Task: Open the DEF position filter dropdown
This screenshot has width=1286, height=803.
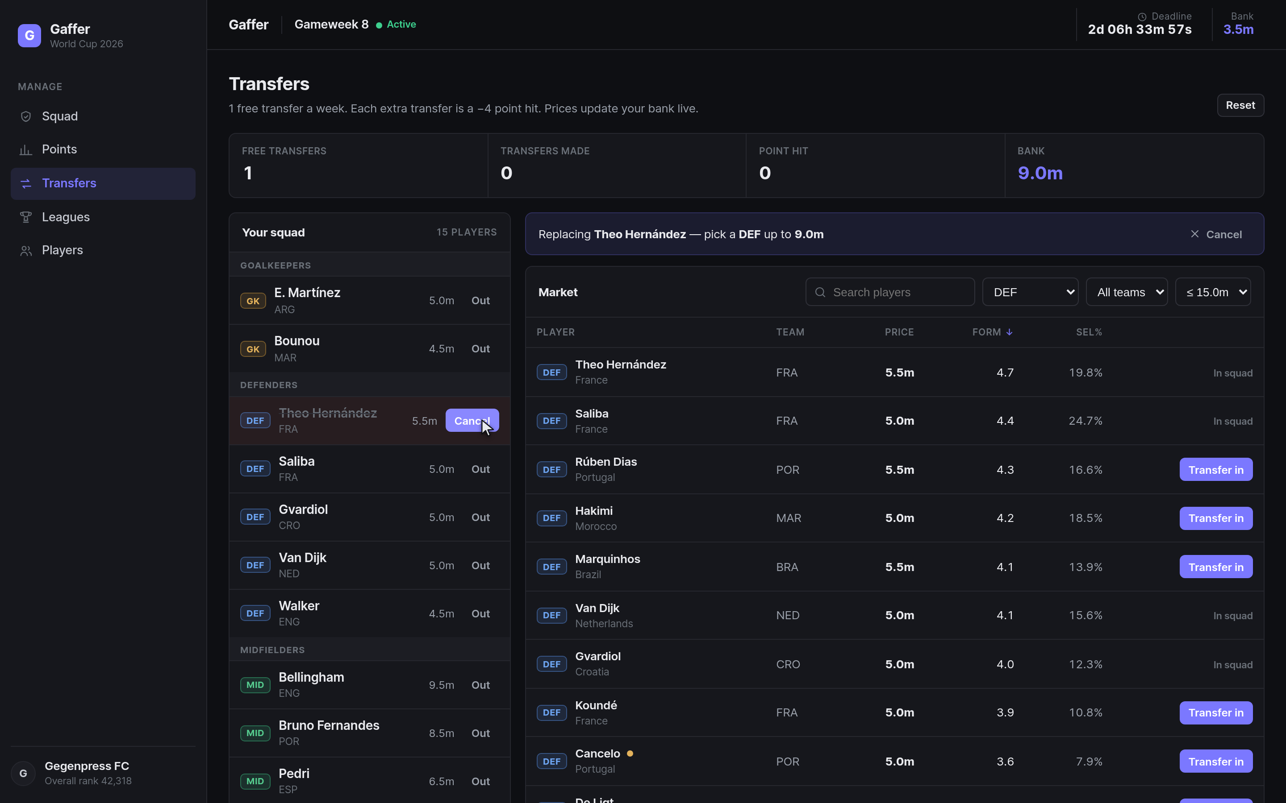Action: point(1030,292)
